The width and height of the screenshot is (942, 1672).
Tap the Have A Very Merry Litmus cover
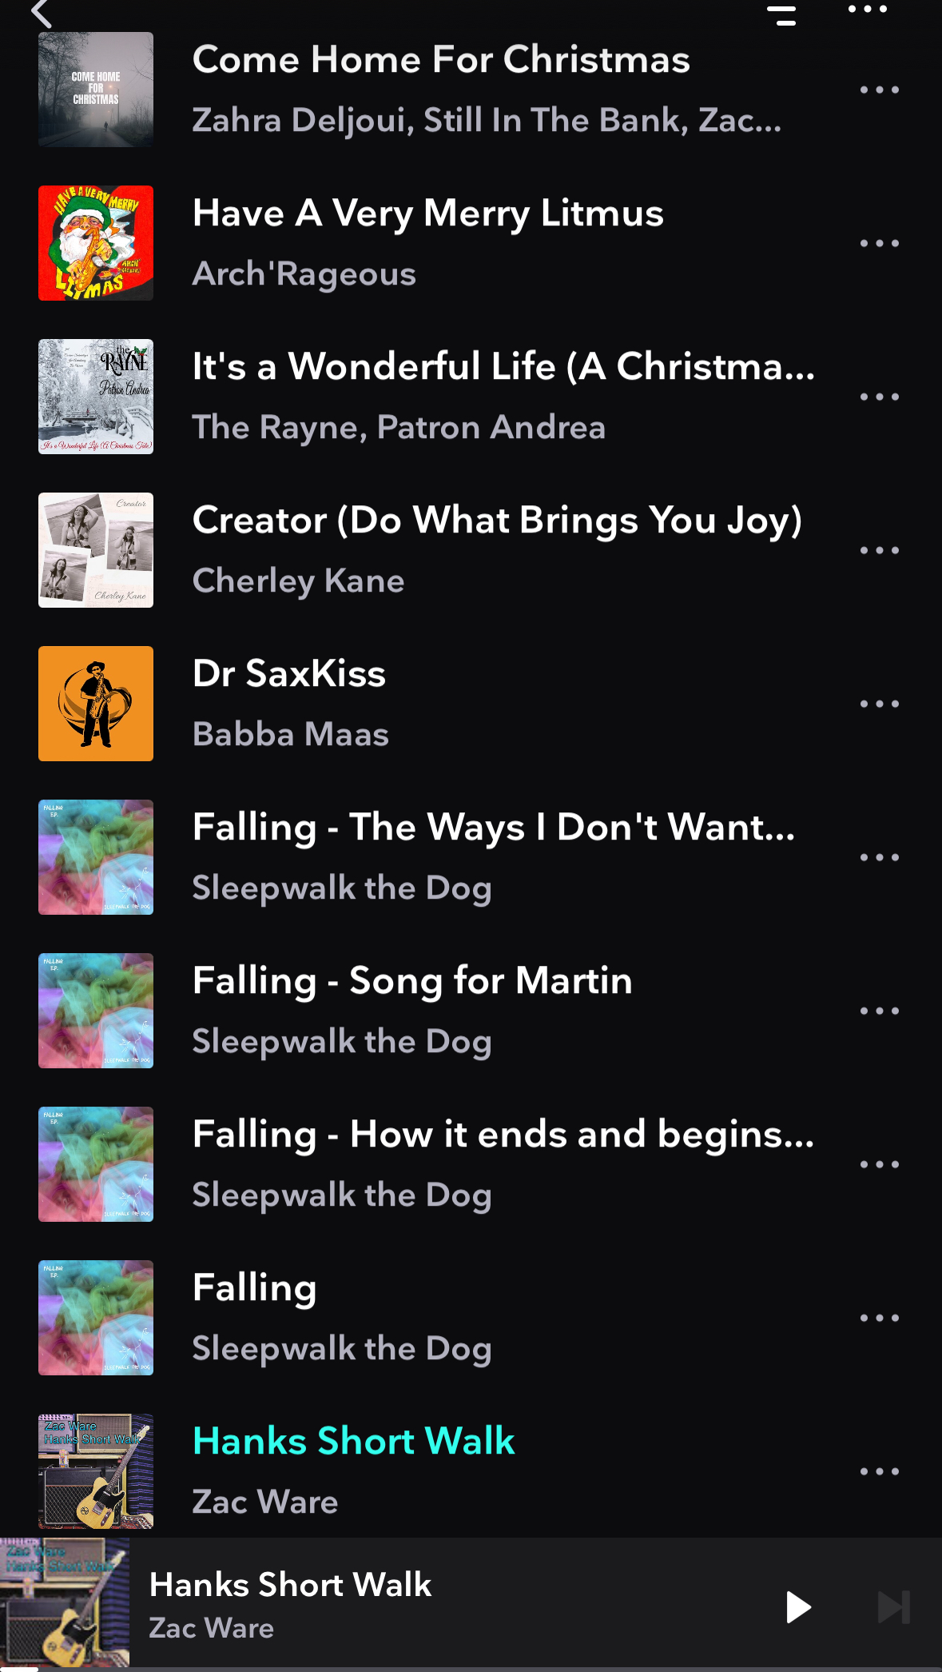(96, 243)
